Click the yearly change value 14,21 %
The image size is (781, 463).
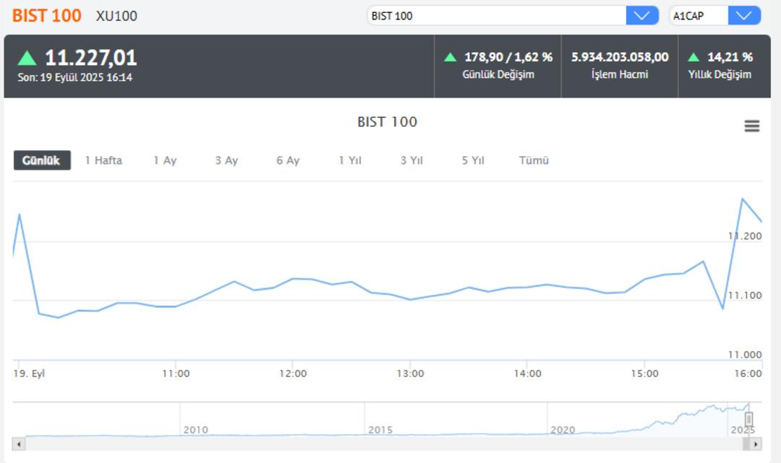(730, 56)
